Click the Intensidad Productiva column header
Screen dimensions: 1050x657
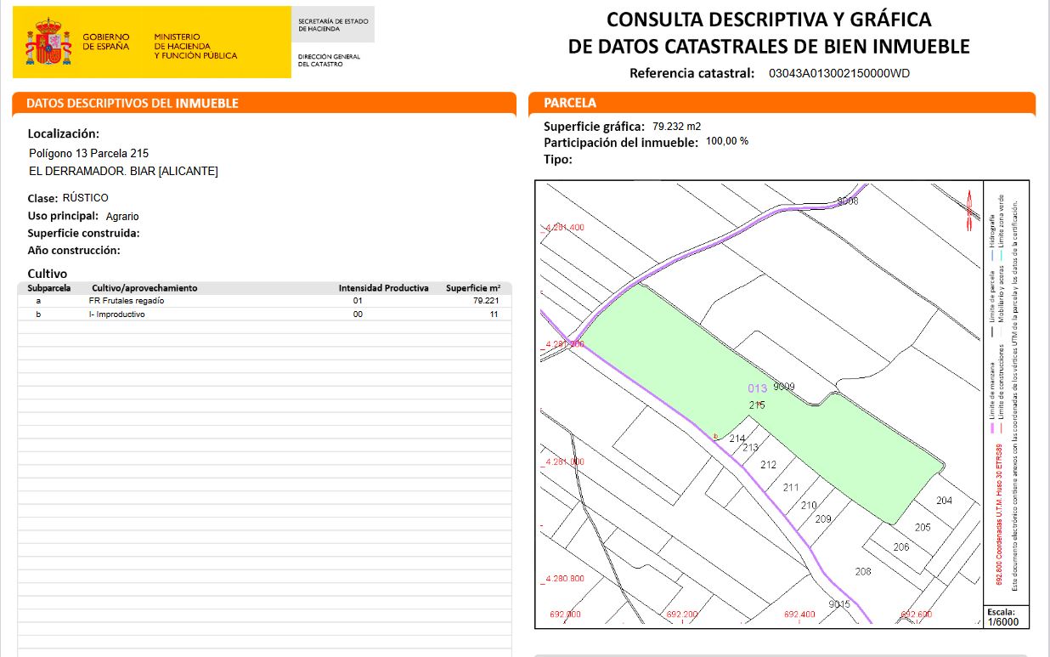tap(383, 288)
